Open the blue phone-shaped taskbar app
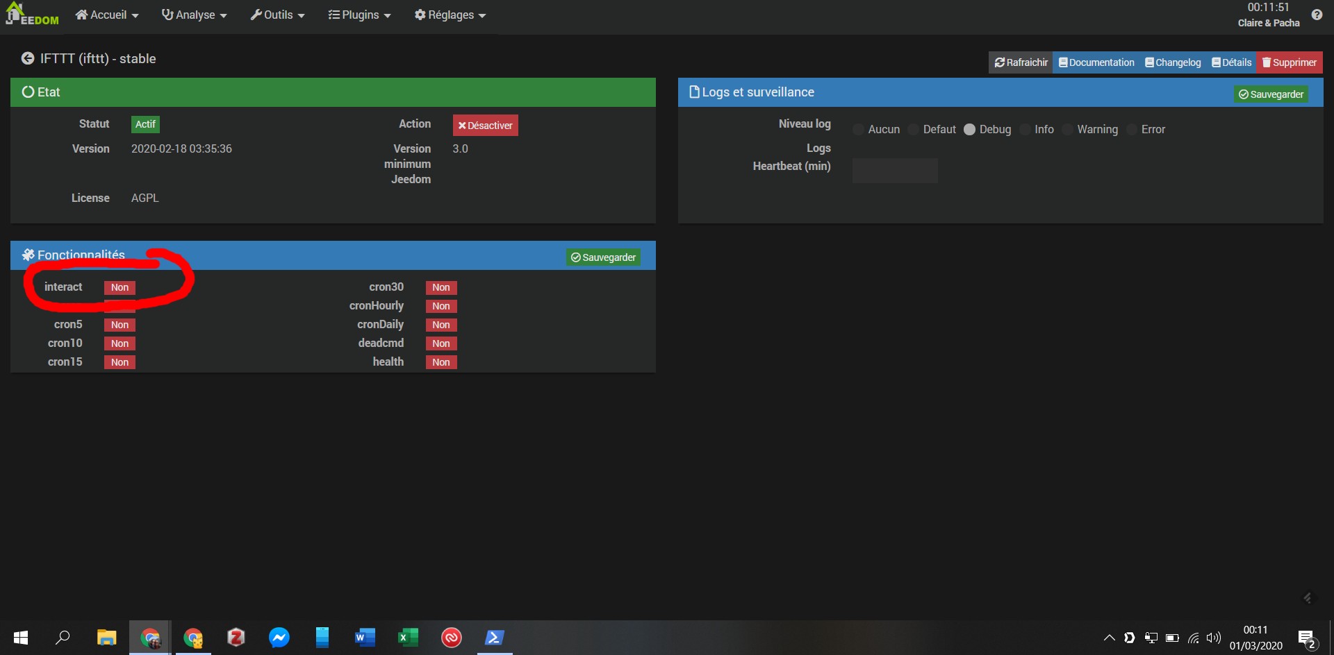This screenshot has height=655, width=1334. click(322, 638)
